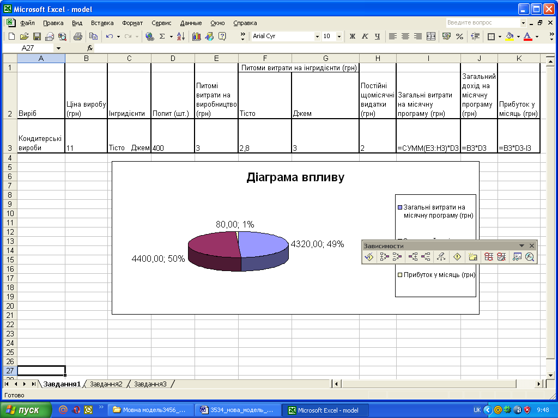Apply the red Font Color A
The height and width of the screenshot is (418, 558).
pos(528,36)
